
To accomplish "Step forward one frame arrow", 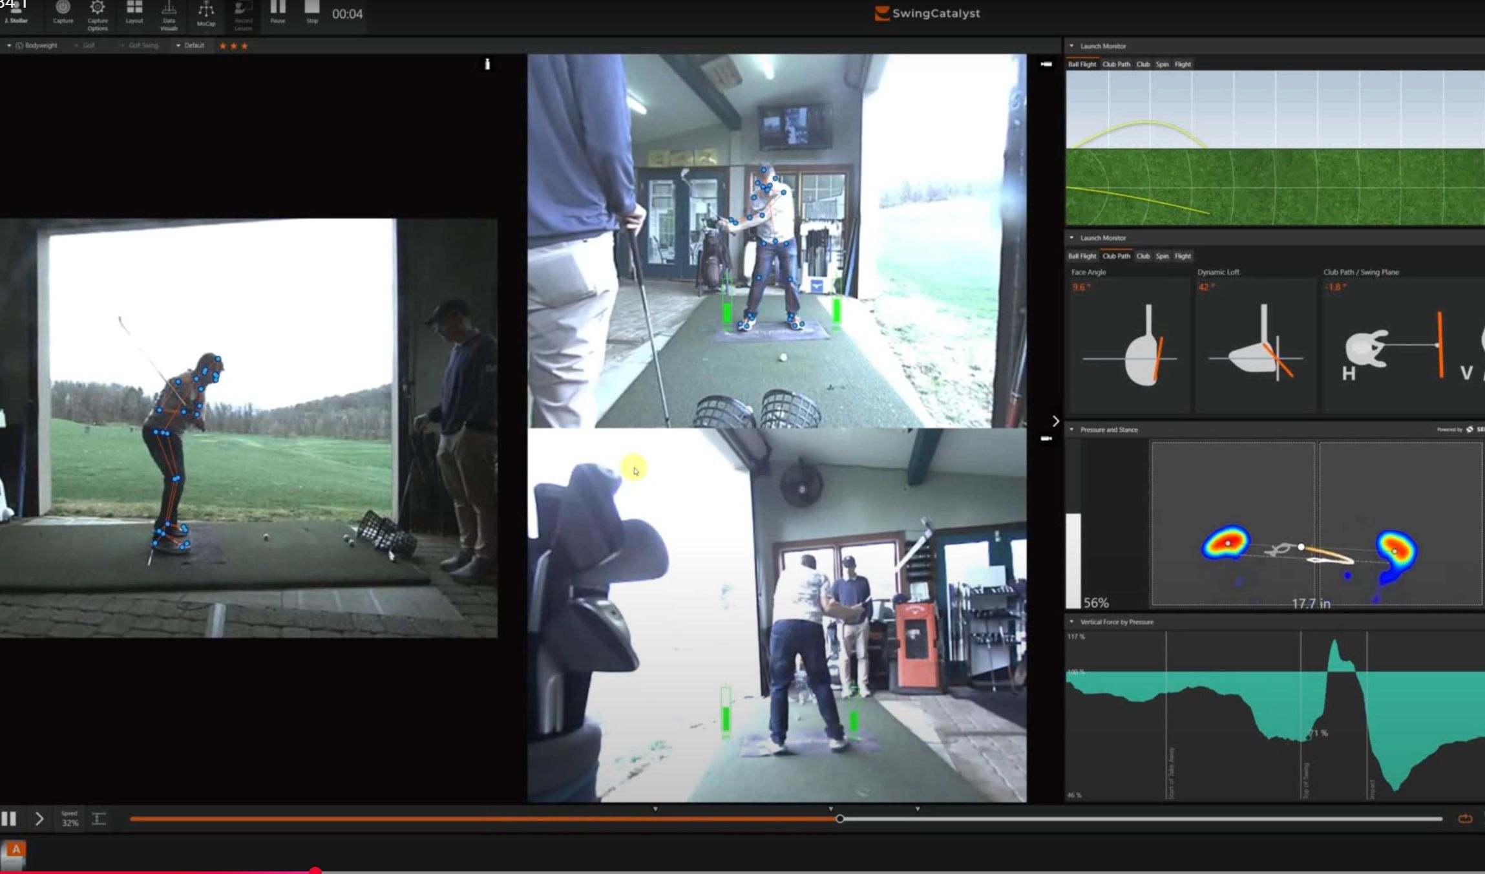I will click(x=39, y=819).
